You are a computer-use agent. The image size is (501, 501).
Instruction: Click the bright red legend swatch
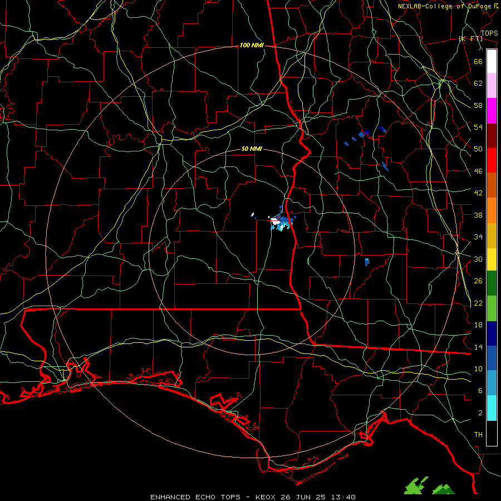coord(492,160)
